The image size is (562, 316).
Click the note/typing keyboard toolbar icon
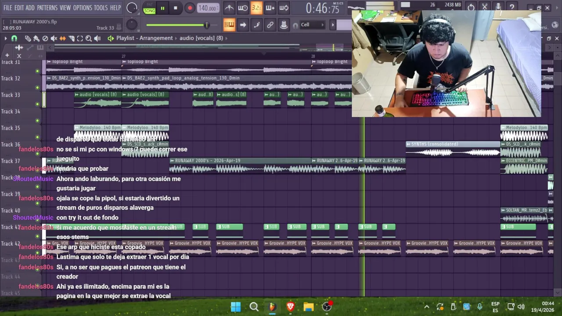[x=256, y=25]
